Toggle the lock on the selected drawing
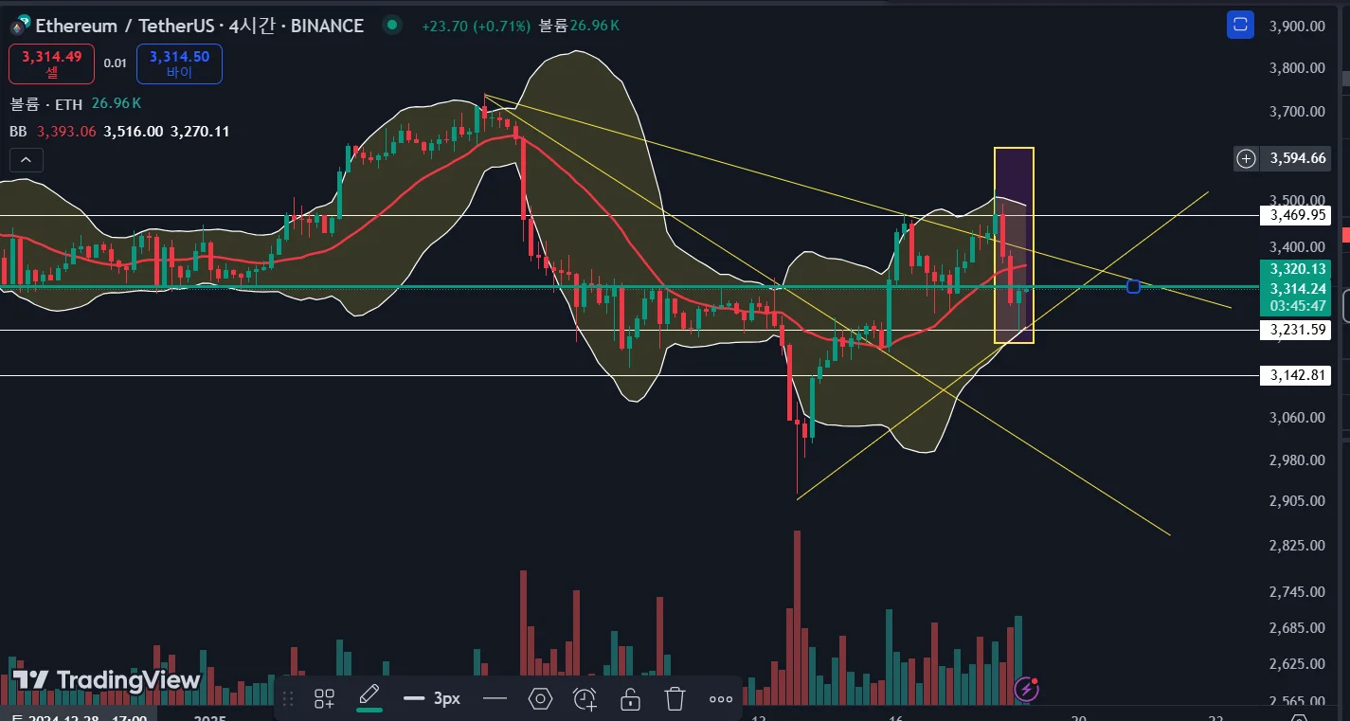The width and height of the screenshot is (1350, 721). pyautogui.click(x=629, y=699)
